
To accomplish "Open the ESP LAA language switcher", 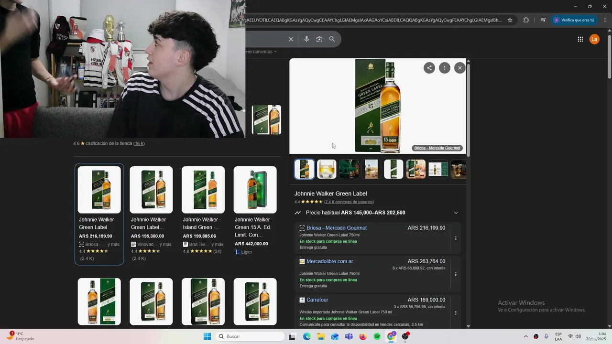I will [558, 336].
